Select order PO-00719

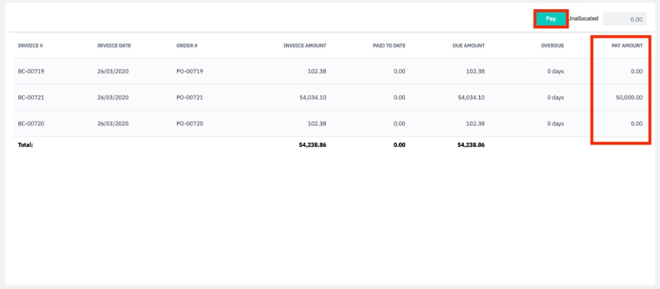pos(190,72)
